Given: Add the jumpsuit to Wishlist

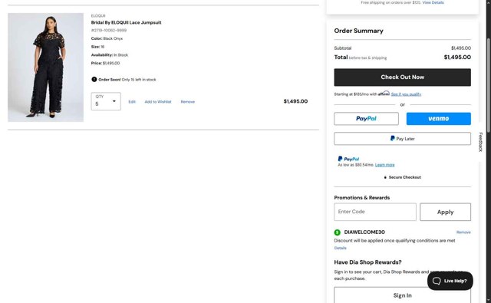Looking at the screenshot, I should coord(158,102).
